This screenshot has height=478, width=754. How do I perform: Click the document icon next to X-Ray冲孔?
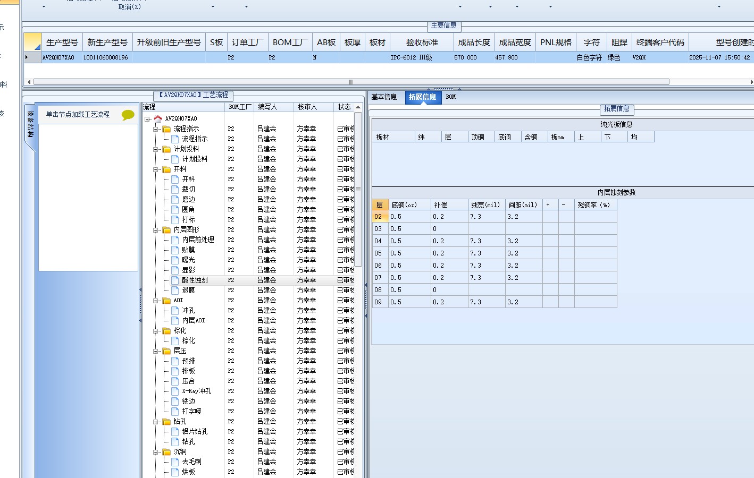(x=175, y=391)
